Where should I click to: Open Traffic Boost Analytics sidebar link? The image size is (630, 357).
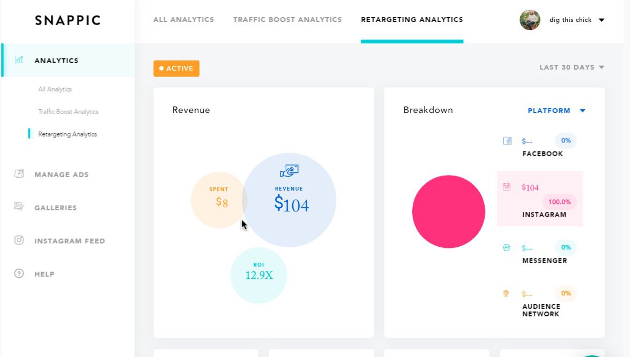pyautogui.click(x=68, y=112)
